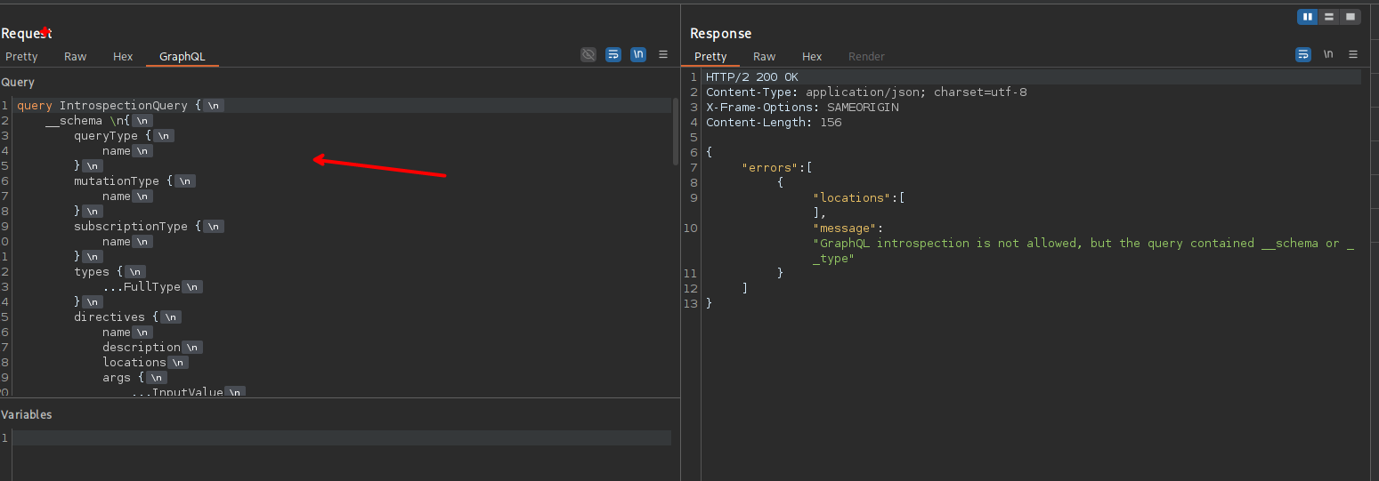
Task: Toggle hidden-items eye icon in Request toolbar
Action: pos(588,54)
